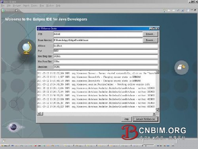Viewport: 198px width, 149px height.
Task: Open the Window menu
Action: click(50, 6)
